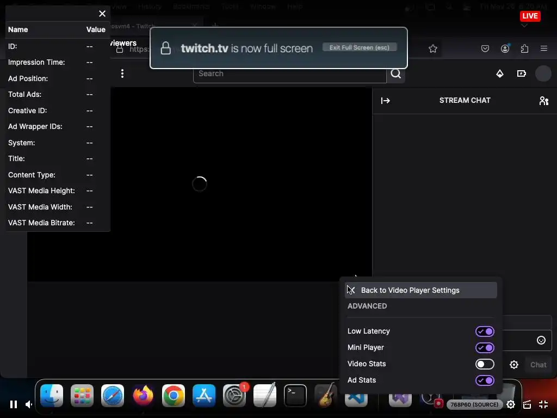Screen dimensions: 557x418
Task: Close the ad stats overlay panel
Action: coord(102,14)
